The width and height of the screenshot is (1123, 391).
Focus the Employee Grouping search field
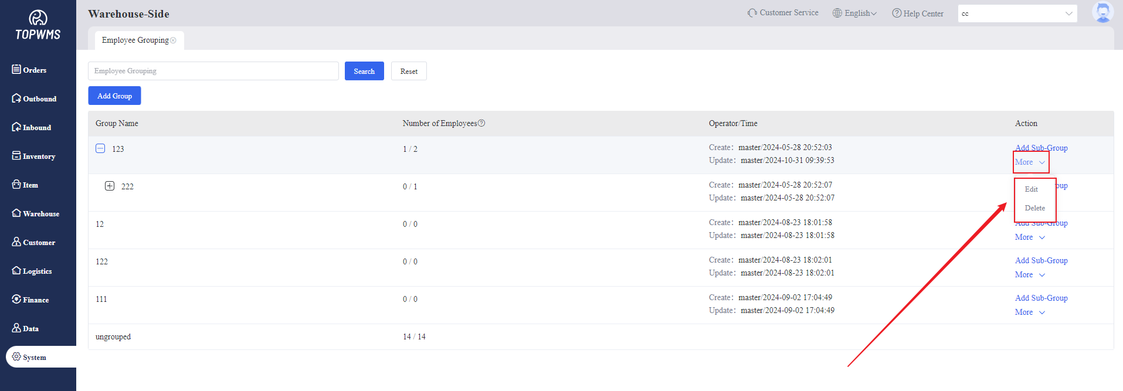pos(213,71)
